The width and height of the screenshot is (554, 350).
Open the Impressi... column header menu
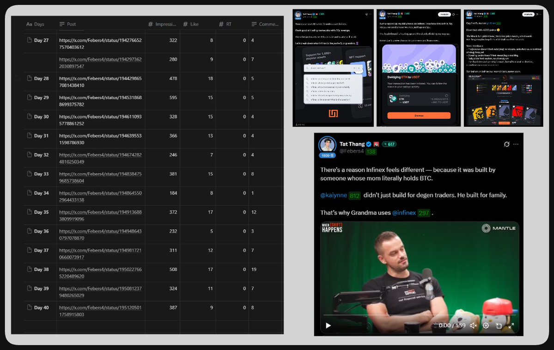coord(162,24)
